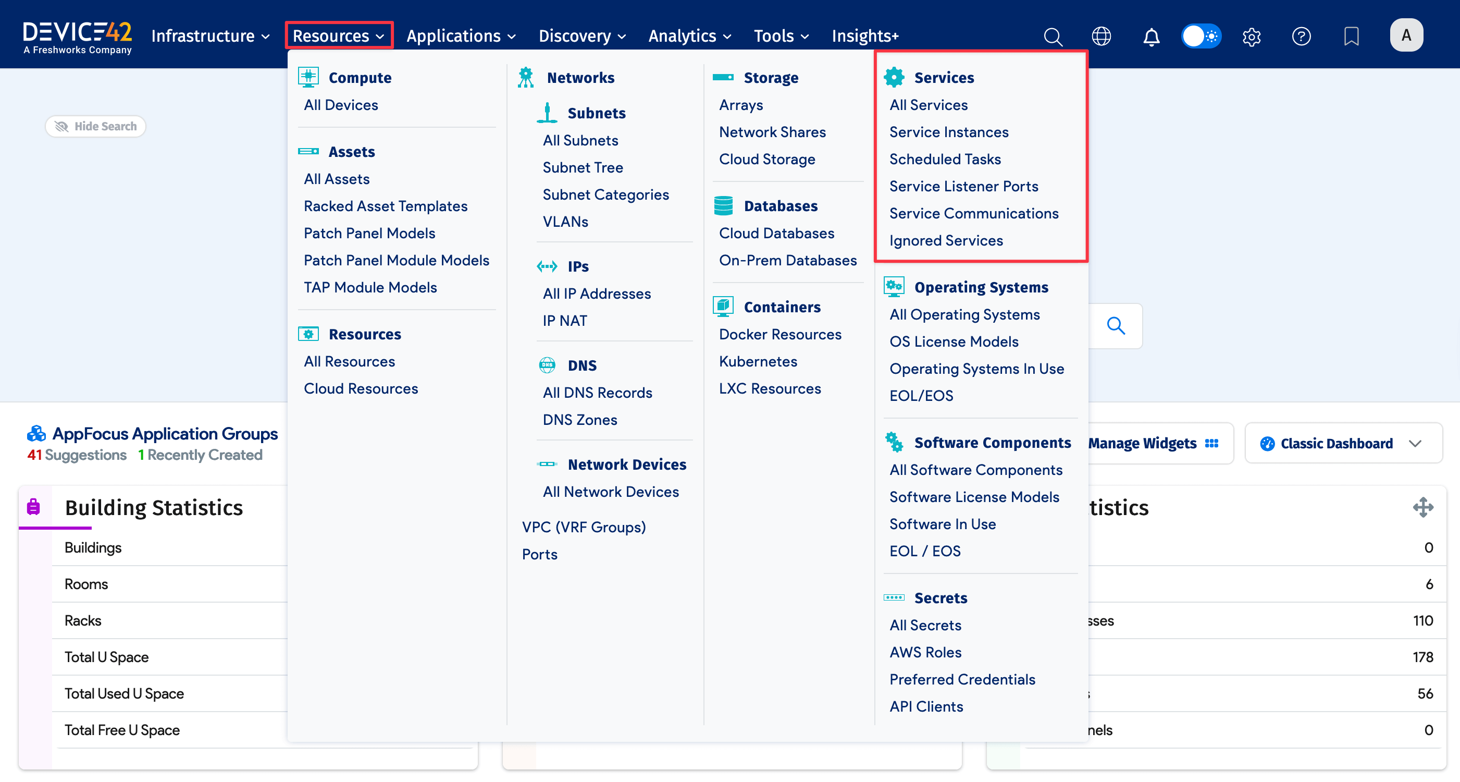This screenshot has width=1460, height=782.
Task: Expand the Analytics menu dropdown
Action: click(689, 36)
